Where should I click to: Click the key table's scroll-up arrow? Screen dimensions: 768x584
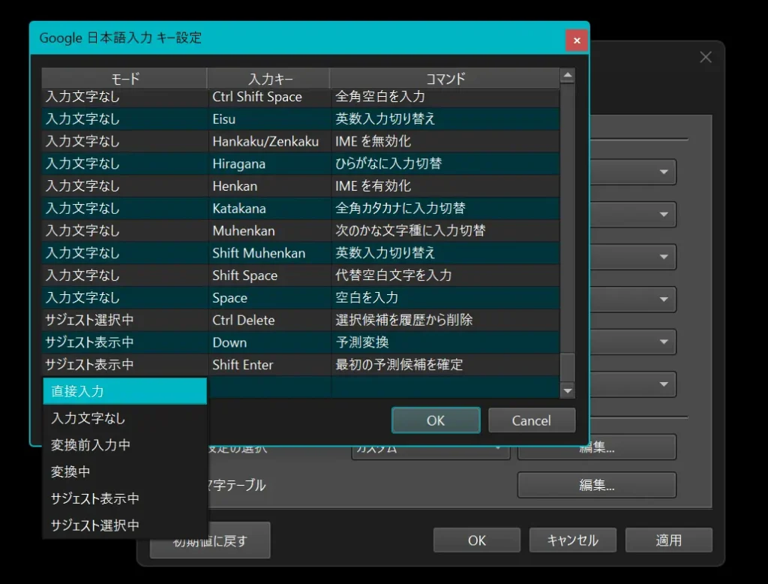click(x=567, y=76)
